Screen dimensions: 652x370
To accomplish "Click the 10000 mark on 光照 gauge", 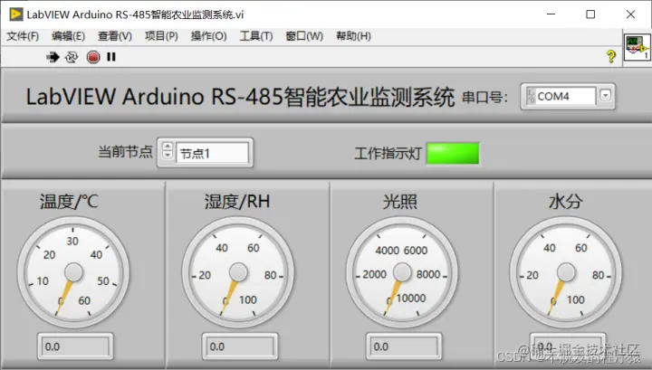I will 411,299.
